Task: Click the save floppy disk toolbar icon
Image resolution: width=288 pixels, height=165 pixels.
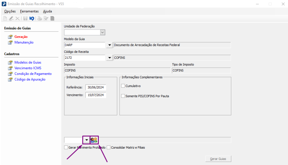Action: [25, 19]
